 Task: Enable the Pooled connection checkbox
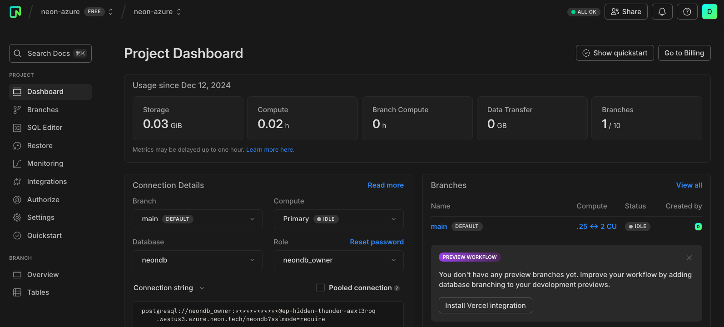[320, 287]
